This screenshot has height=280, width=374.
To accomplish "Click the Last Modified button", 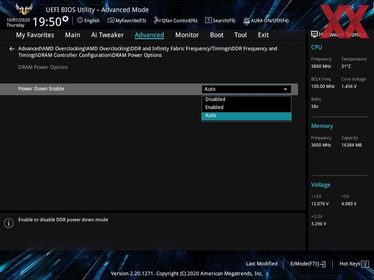I will 262,264.
